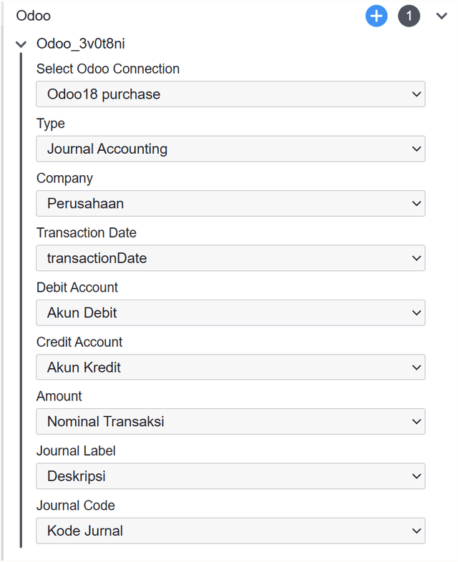Screen dimensions: 458x562
Task: Open the Transaction Date dropdown
Action: (230, 258)
